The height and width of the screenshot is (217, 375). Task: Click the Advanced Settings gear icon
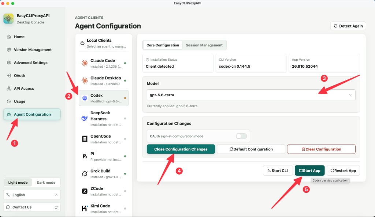tap(9, 62)
